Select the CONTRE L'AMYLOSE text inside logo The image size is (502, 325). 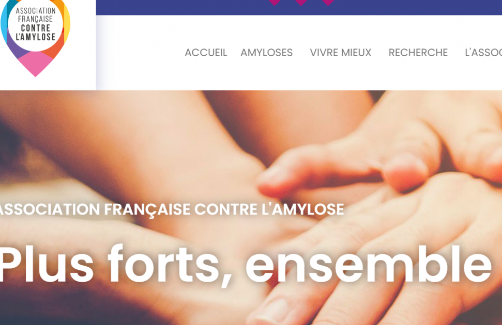pos(36,32)
